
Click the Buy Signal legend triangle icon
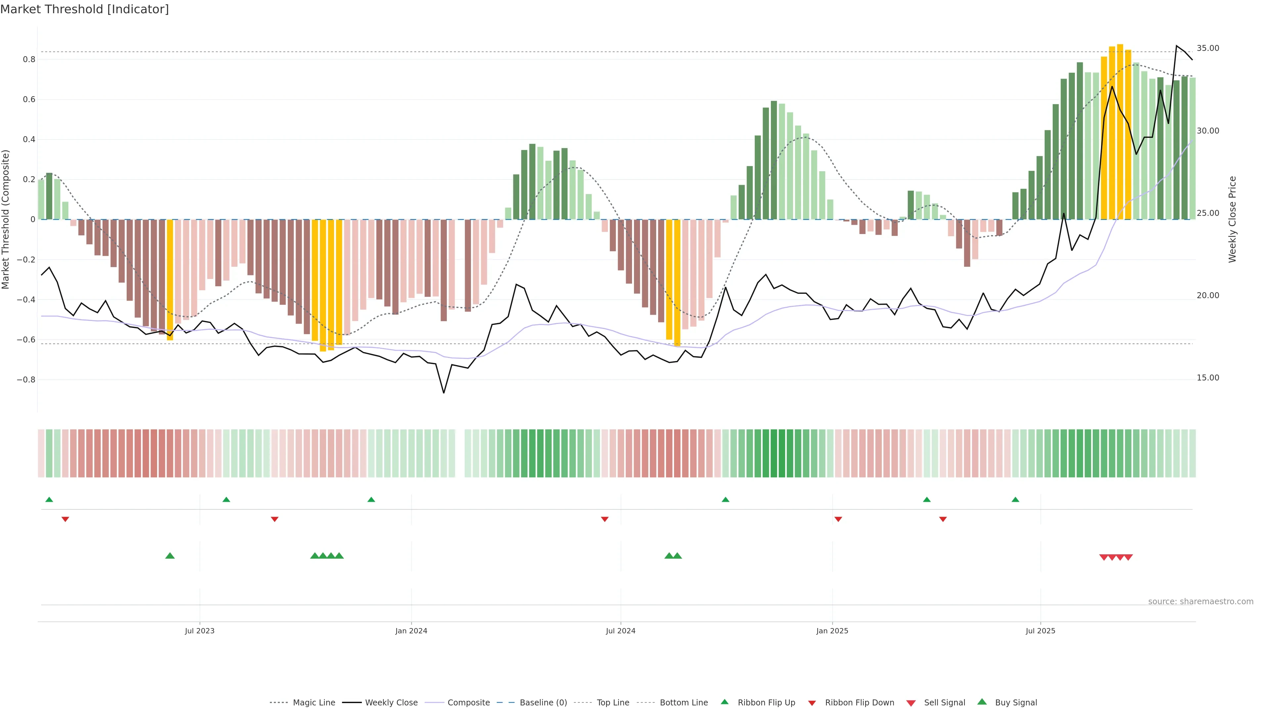982,702
